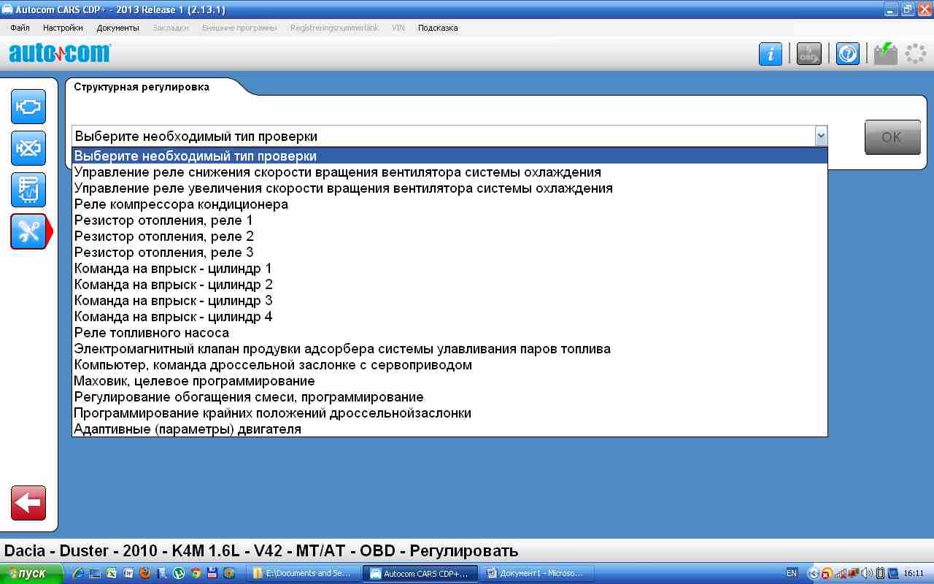Choose 'Адаптивные (параметры) двигателя' option
934x584 pixels.
[188, 429]
